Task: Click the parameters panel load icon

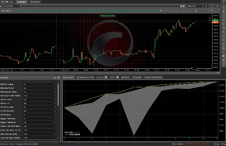Action: pyautogui.click(x=55, y=78)
